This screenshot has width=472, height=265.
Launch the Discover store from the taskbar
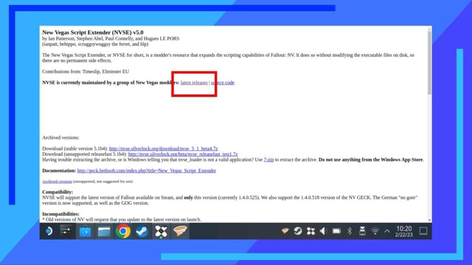coord(85,231)
